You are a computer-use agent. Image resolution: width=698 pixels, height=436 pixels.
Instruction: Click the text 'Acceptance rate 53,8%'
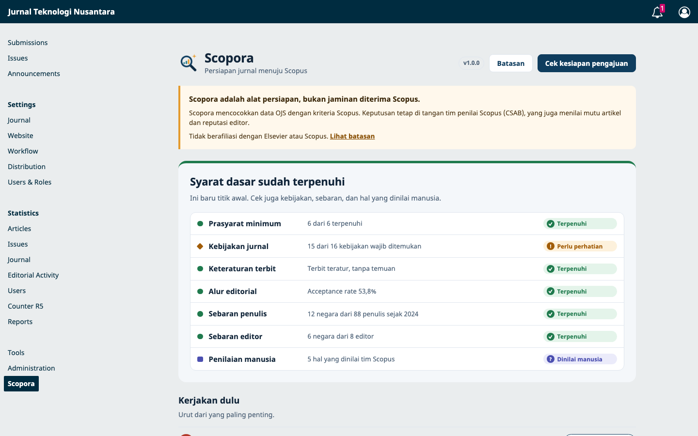pos(342,291)
